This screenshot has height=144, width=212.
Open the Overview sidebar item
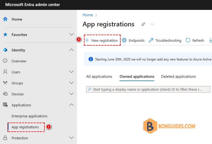coord(19,61)
